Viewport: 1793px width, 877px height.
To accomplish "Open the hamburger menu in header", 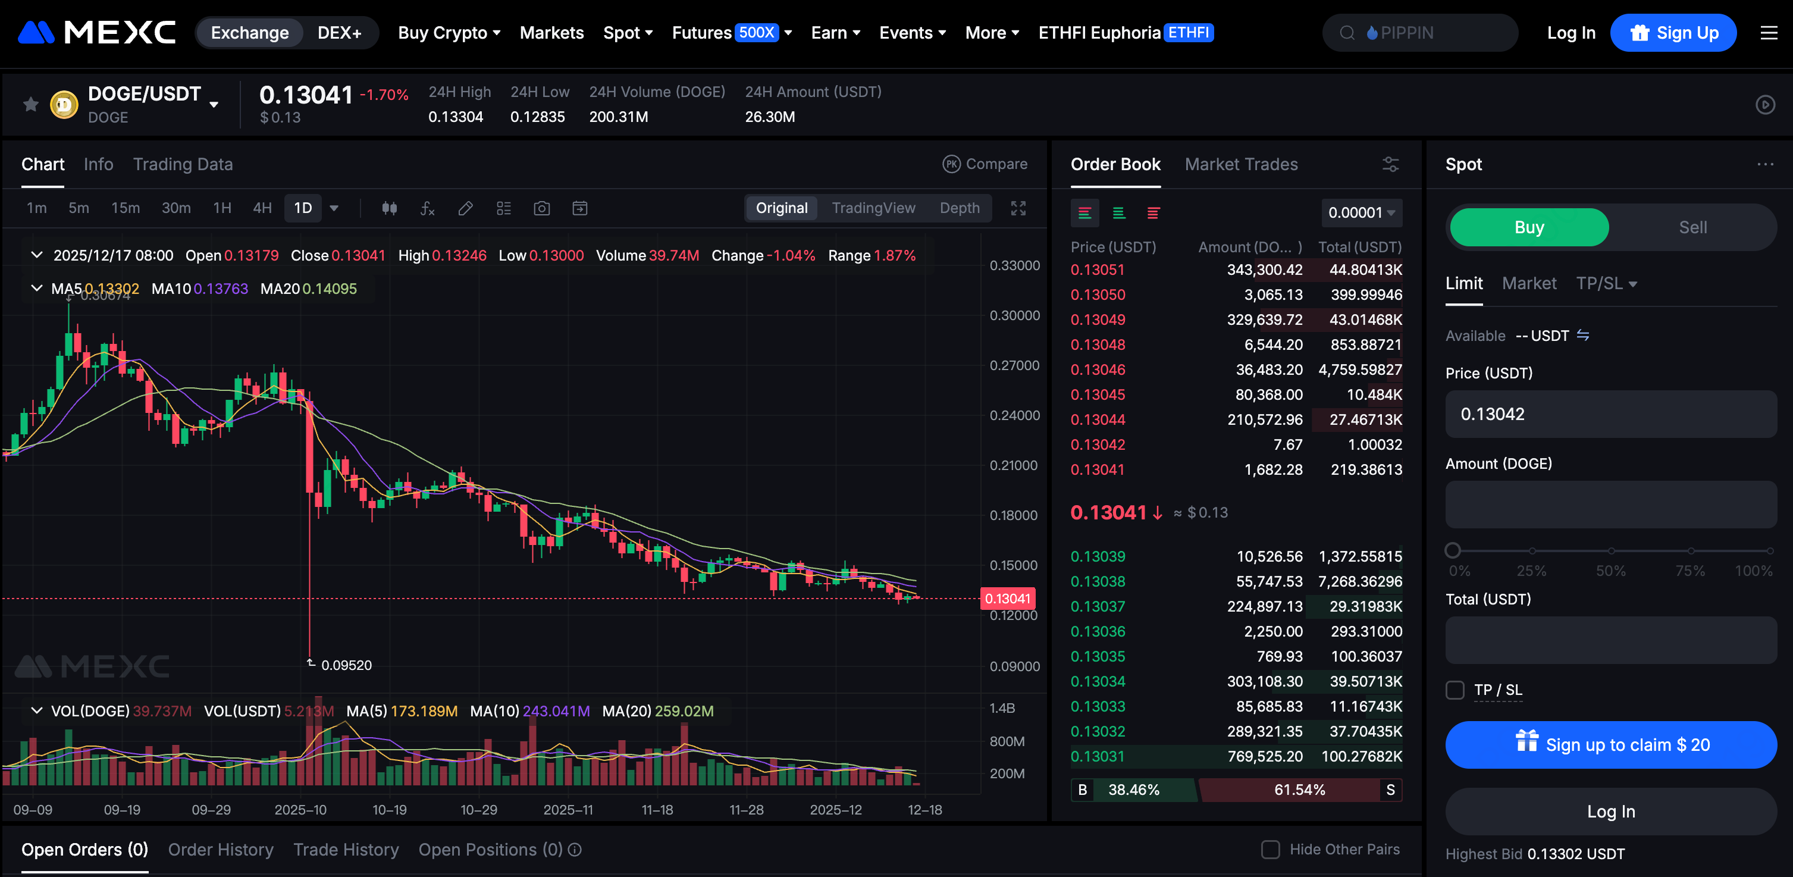I will click(1769, 33).
